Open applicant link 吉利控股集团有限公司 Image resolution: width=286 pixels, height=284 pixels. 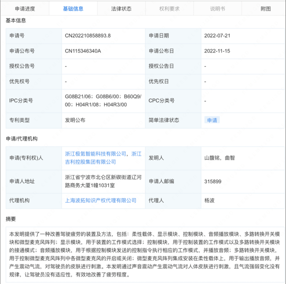pyautogui.click(x=91, y=162)
